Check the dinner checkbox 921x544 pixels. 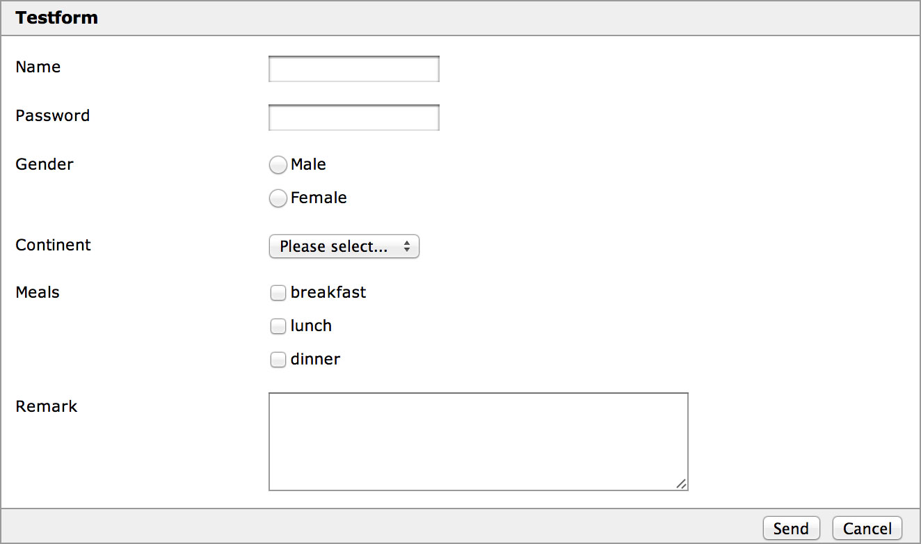pyautogui.click(x=278, y=359)
